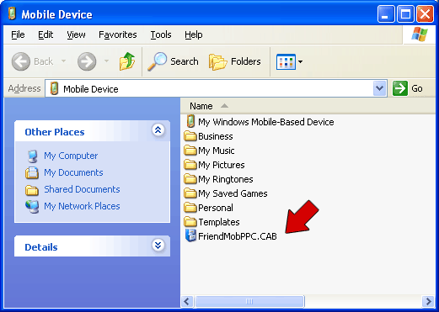The image size is (439, 312).
Task: Click the Shared Documents folder icon
Action: 32,190
